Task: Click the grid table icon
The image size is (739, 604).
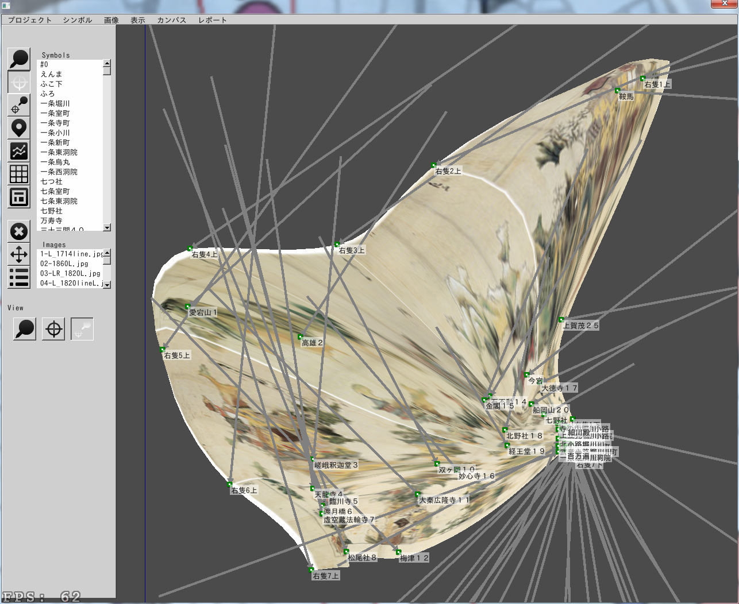Action: 18,174
